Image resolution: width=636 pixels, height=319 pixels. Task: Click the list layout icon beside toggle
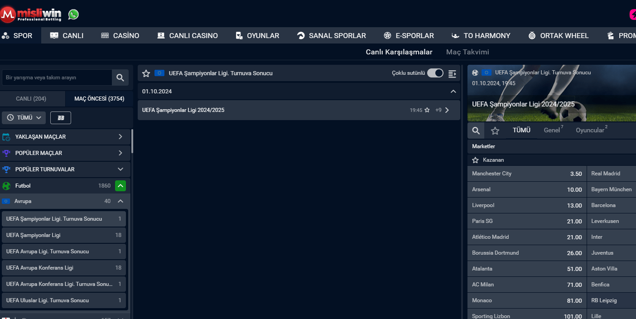click(452, 73)
